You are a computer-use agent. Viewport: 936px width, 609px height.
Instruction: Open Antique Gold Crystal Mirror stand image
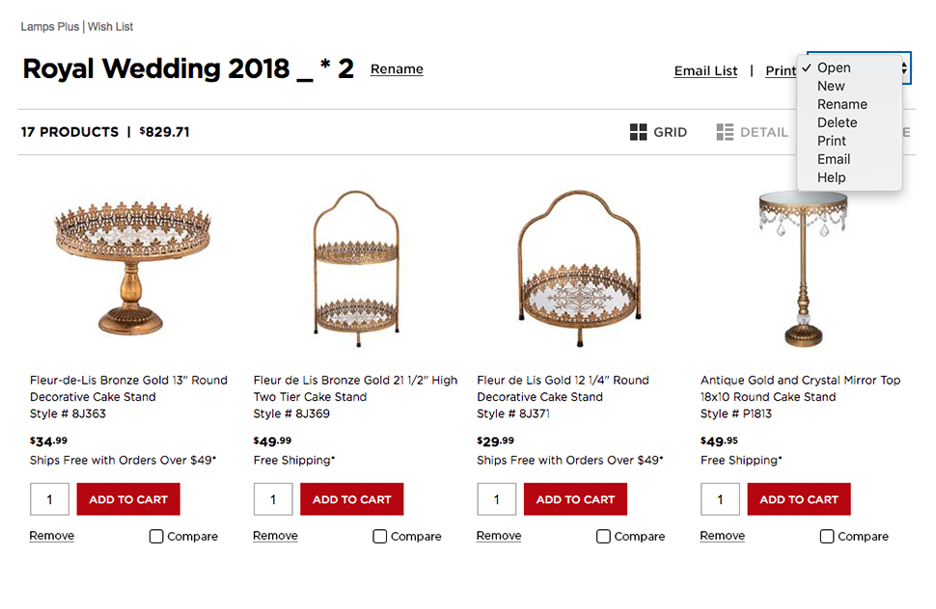tap(803, 267)
